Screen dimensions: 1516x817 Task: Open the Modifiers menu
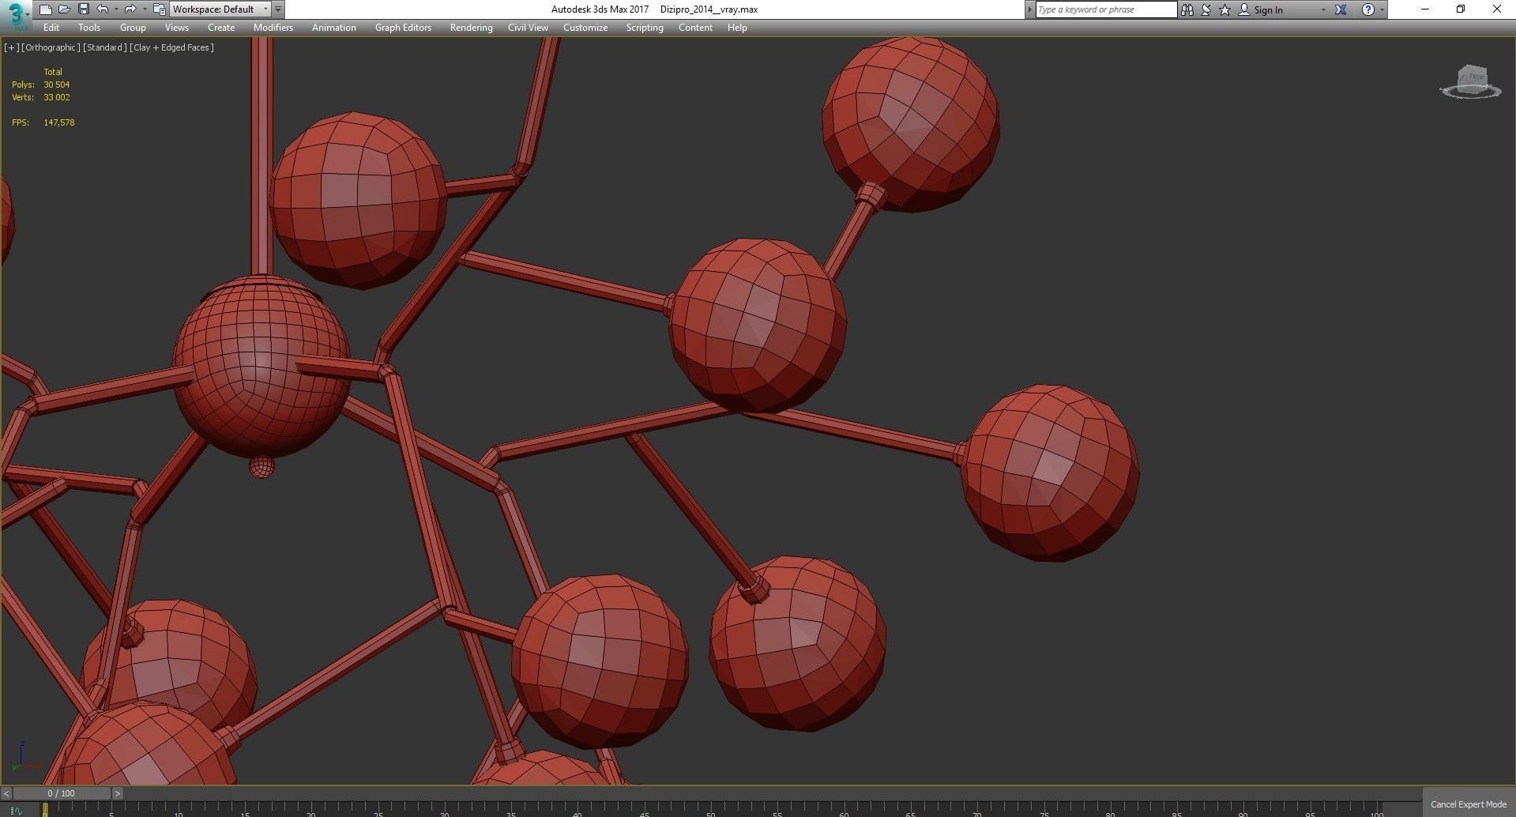(273, 28)
